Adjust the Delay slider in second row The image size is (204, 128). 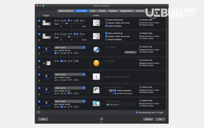(69, 37)
